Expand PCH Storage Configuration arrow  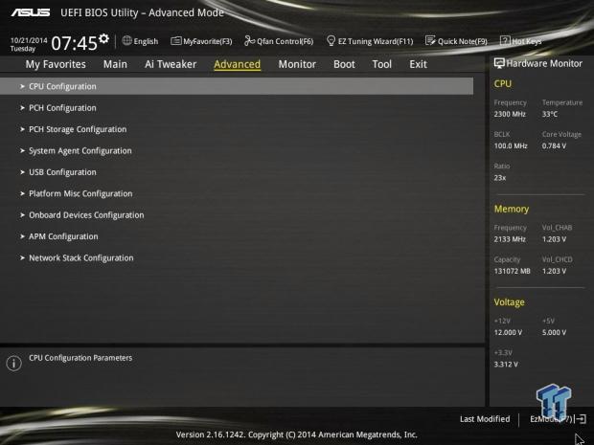click(22, 129)
